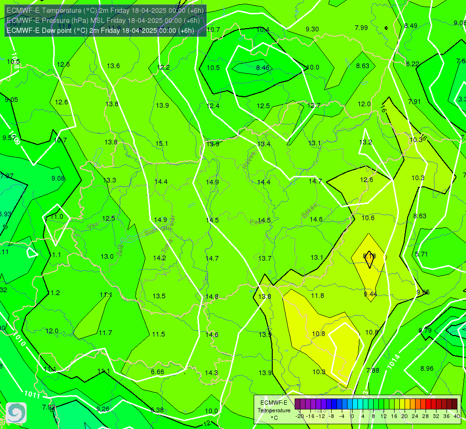Select the ECMWF-E Pressure MSL layer label
The width and height of the screenshot is (466, 429).
pos(103,20)
